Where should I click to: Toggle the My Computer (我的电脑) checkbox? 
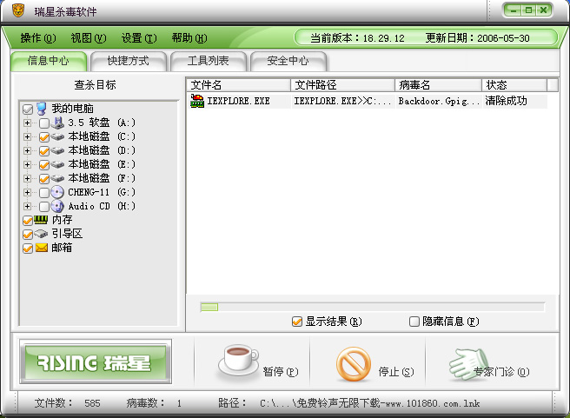[x=28, y=109]
